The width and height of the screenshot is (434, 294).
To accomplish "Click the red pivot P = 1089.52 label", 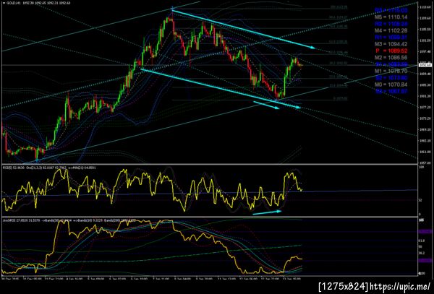I will pyautogui.click(x=391, y=51).
